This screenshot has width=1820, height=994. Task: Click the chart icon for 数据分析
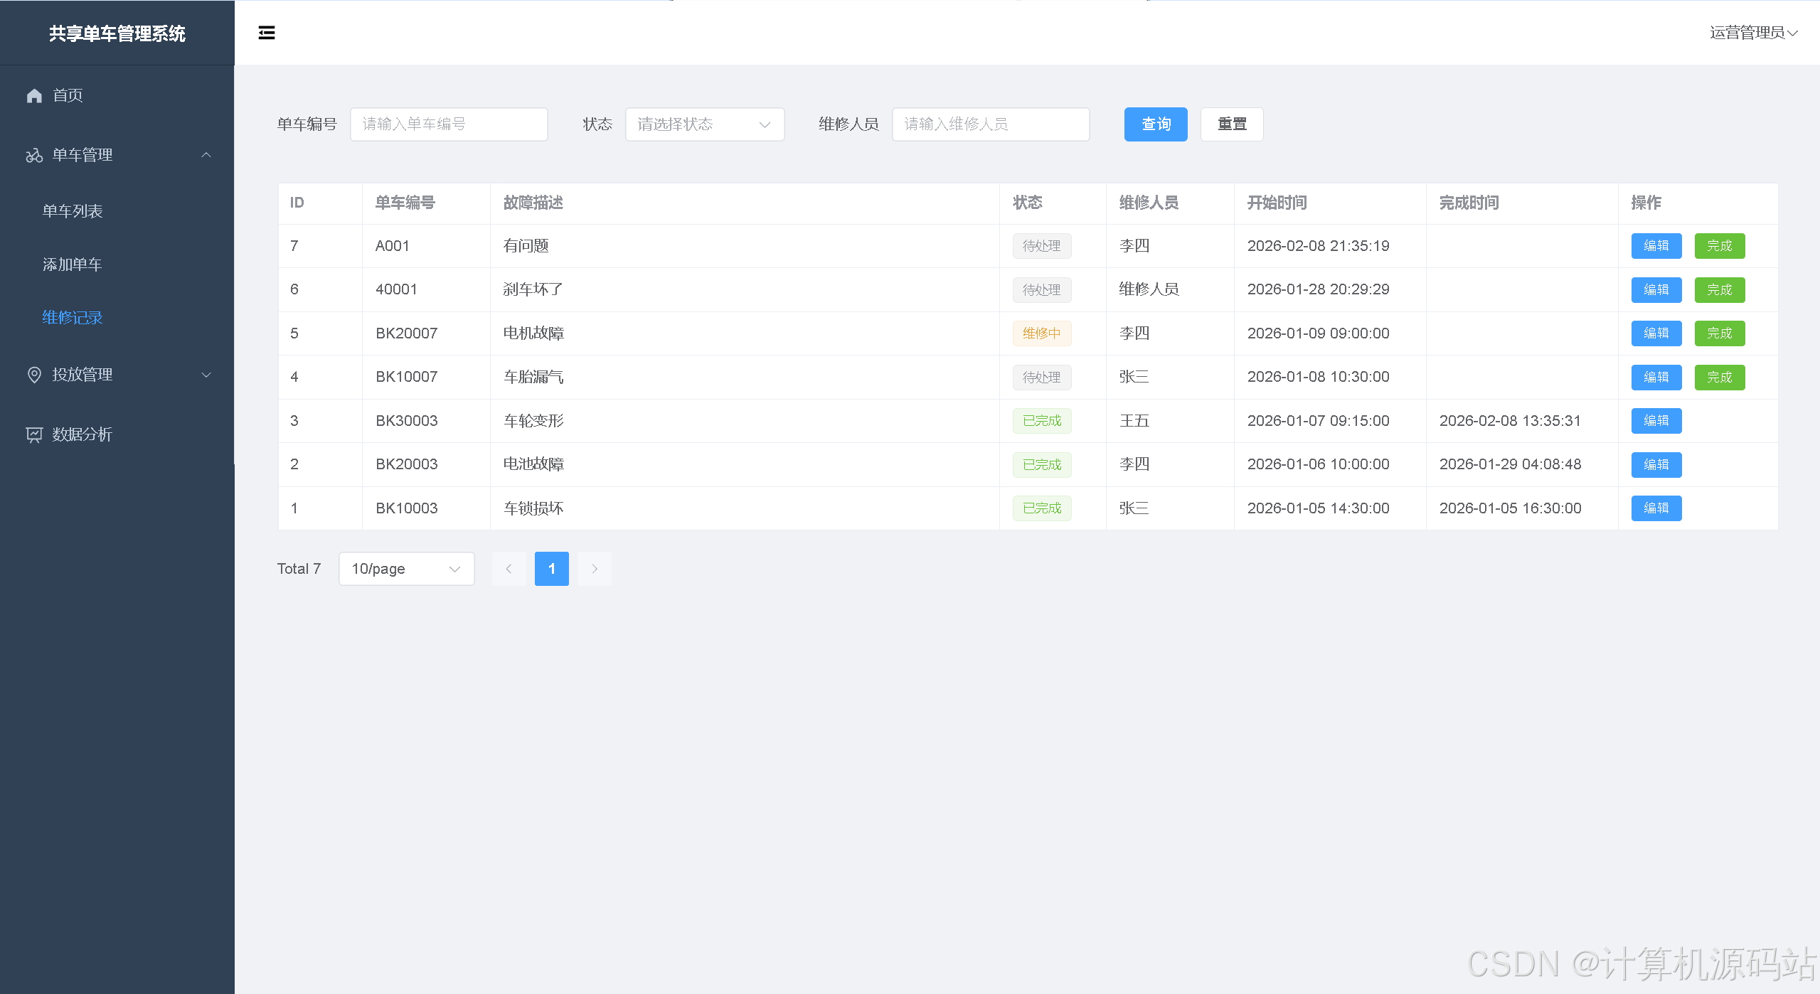pos(34,434)
